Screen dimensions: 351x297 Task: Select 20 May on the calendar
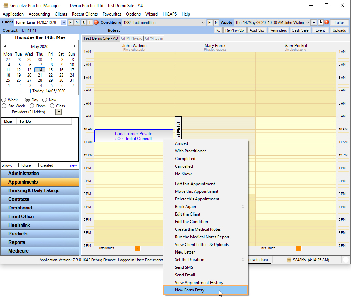point(29,75)
